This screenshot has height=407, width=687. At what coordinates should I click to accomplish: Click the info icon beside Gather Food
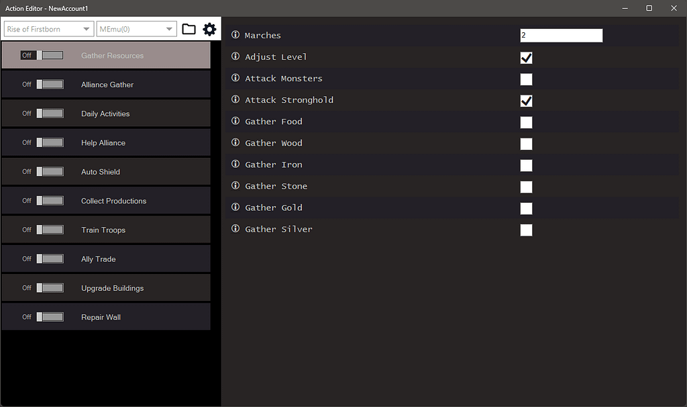(235, 121)
